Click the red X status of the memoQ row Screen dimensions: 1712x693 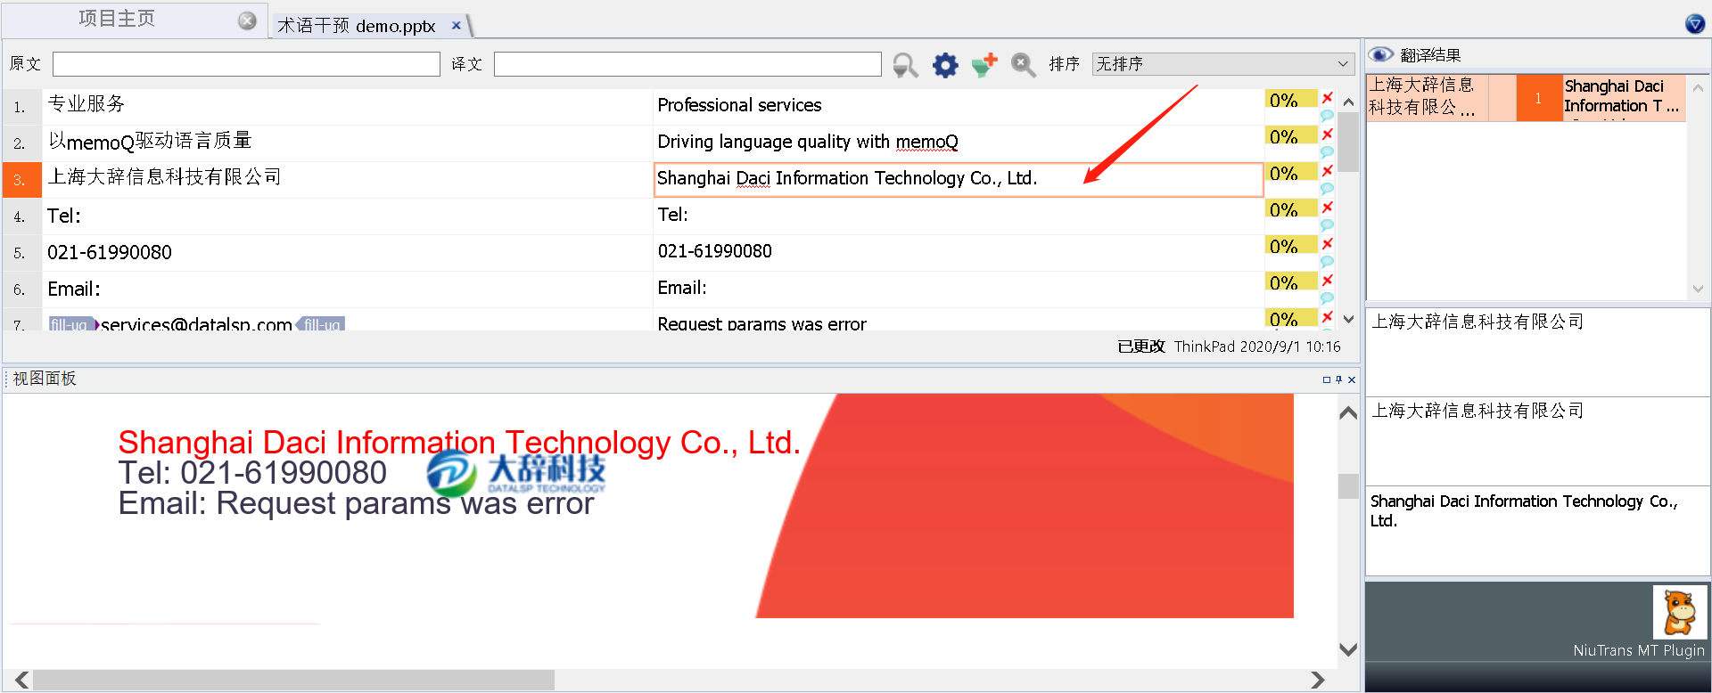pyautogui.click(x=1327, y=134)
